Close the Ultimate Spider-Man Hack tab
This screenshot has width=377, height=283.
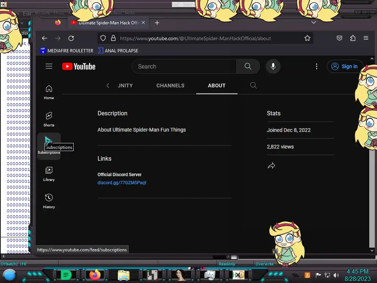click(143, 22)
